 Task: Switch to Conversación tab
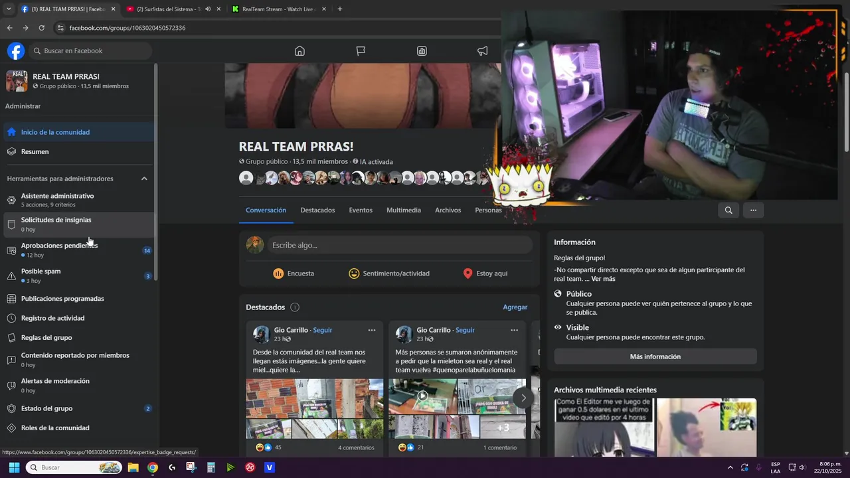(x=266, y=210)
